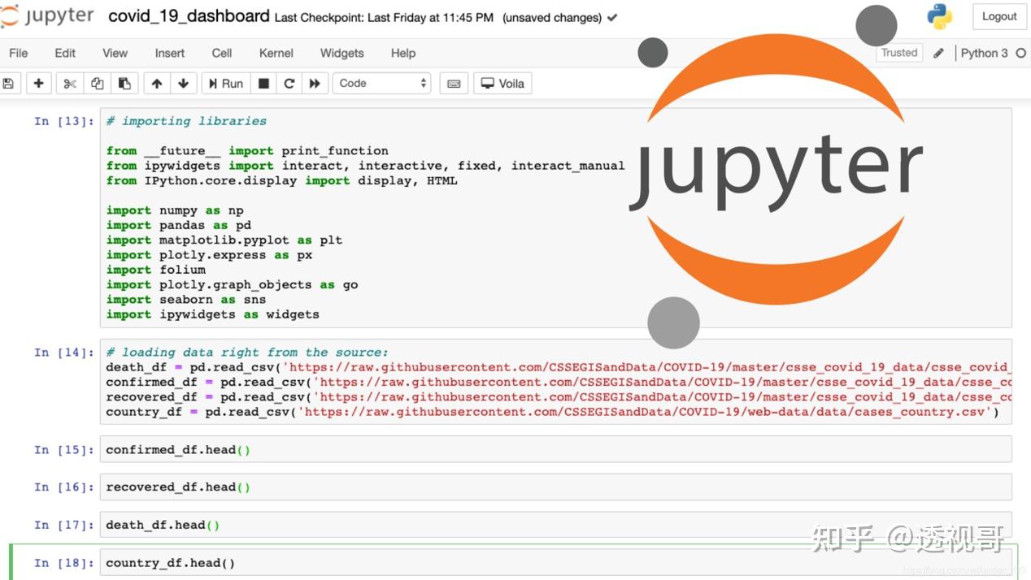This screenshot has width=1031, height=580.
Task: Click the kernel idle circle indicator
Action: pos(1020,53)
